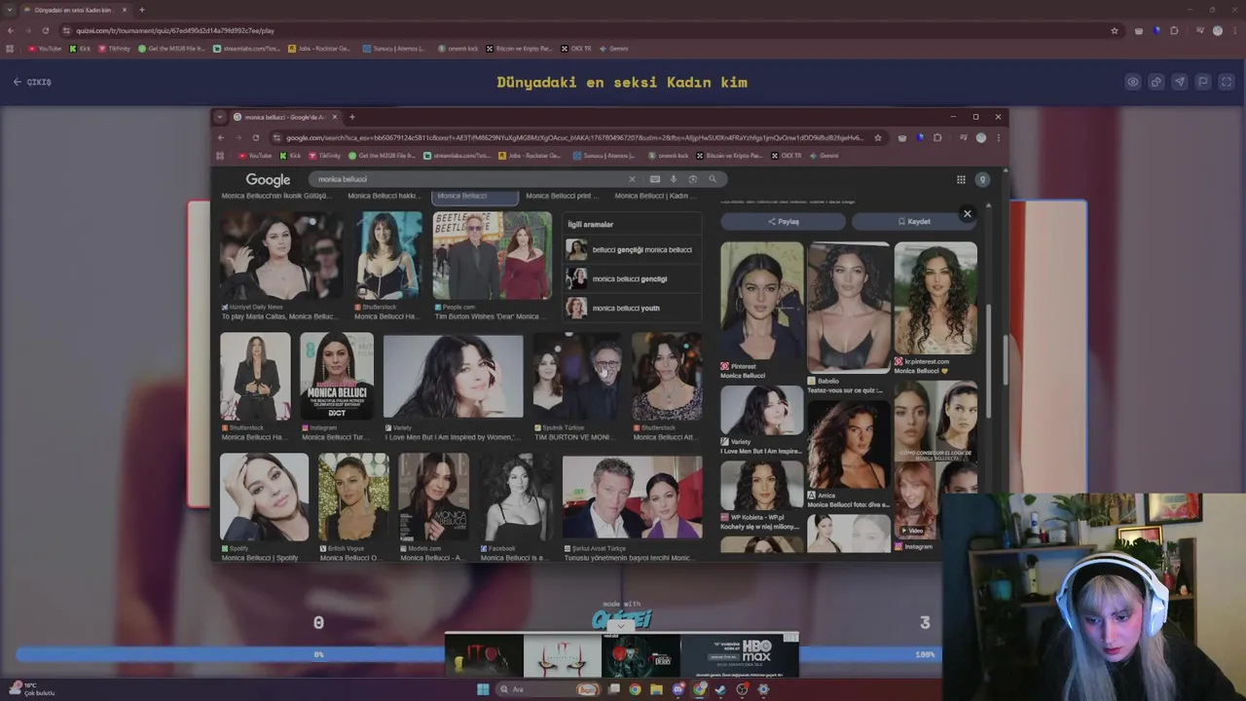Image resolution: width=1246 pixels, height=701 pixels.
Task: Open Kick bookmark in the back Chrome window
Action: (80, 49)
